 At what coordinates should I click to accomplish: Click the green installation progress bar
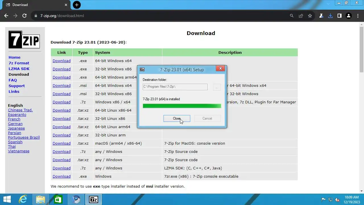coord(182,106)
